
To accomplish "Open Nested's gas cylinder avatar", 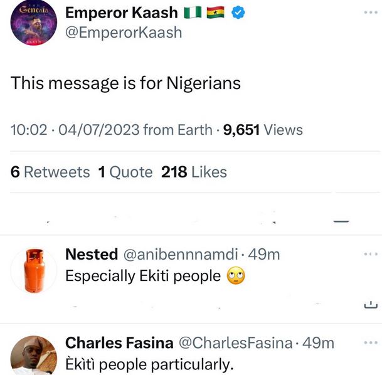I will point(34,271).
